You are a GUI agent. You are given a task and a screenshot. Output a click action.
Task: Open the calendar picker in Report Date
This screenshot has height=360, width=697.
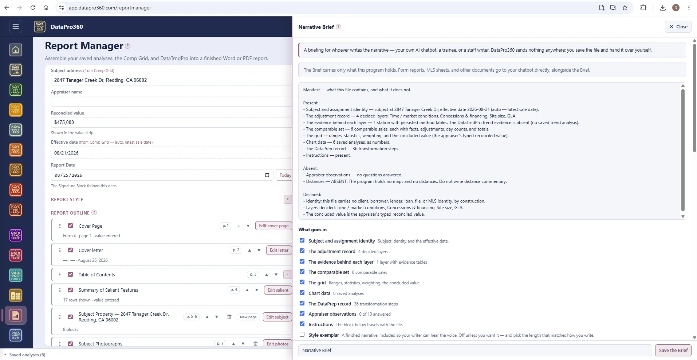coord(267,175)
